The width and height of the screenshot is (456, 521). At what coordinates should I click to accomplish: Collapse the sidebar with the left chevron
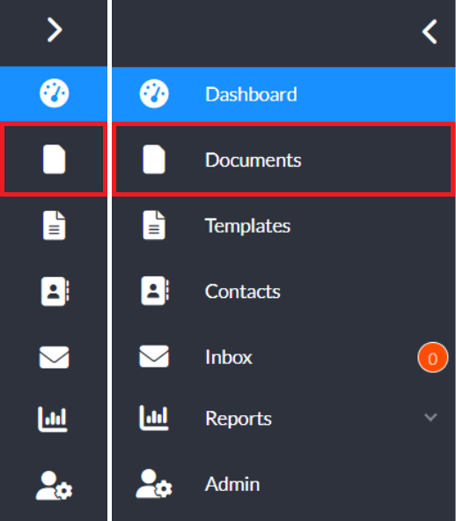point(430,32)
